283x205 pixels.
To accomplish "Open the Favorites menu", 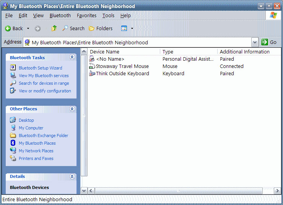I will 87,16.
